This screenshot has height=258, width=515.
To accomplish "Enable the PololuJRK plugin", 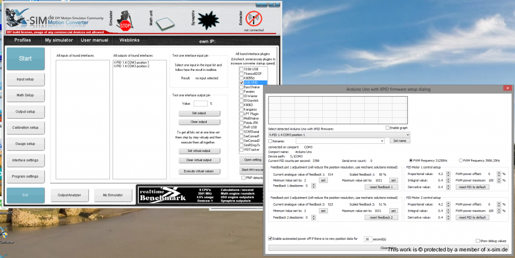I will [241, 123].
